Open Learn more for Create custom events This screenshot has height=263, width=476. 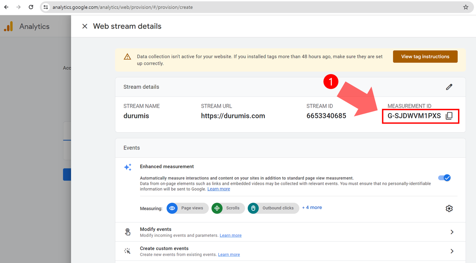[x=229, y=254]
